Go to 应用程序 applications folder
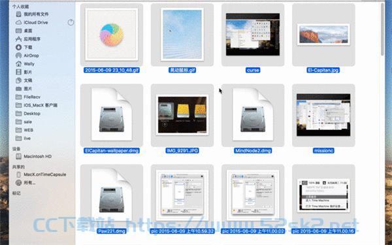Image resolution: width=392 pixels, height=245 pixels. pos(32,39)
